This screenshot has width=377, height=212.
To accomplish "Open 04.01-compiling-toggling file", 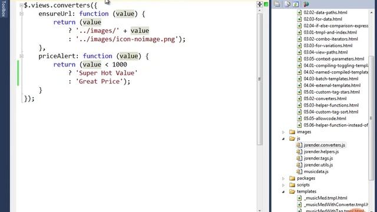I will click(336, 65).
